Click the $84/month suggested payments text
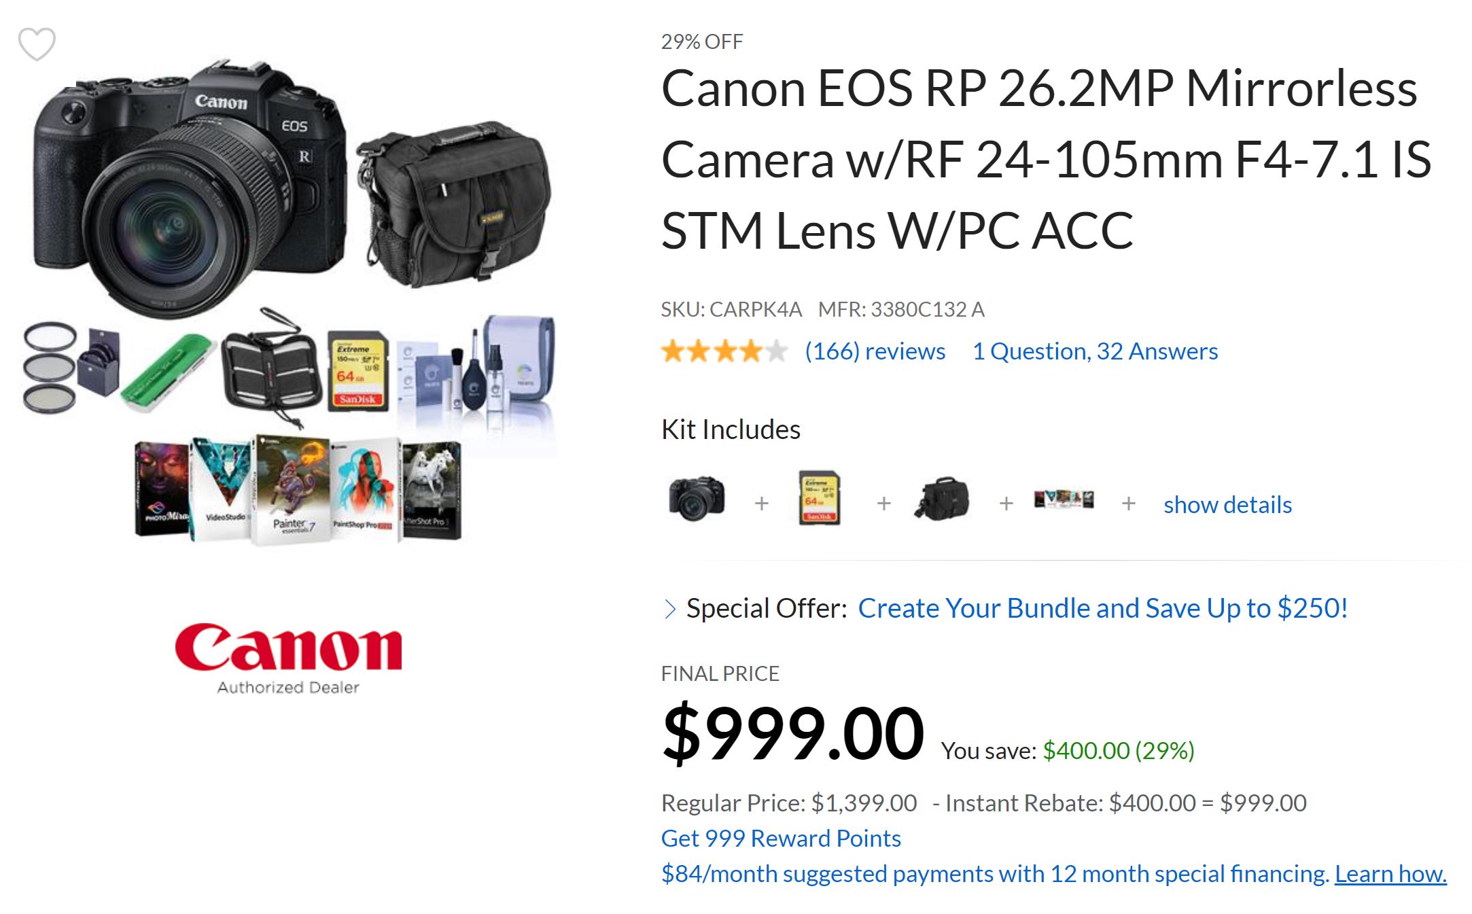Viewport: 1472px width, 914px height. [x=994, y=874]
